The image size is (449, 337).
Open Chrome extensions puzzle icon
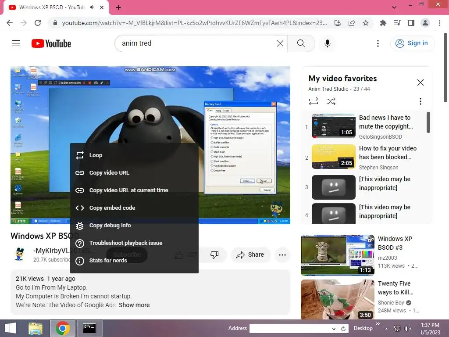pos(383,23)
